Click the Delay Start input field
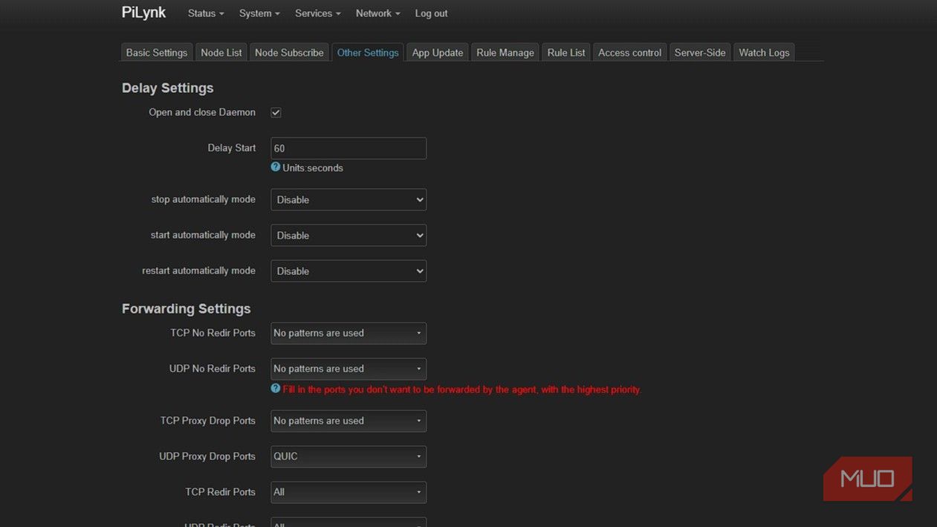937x527 pixels. point(348,148)
